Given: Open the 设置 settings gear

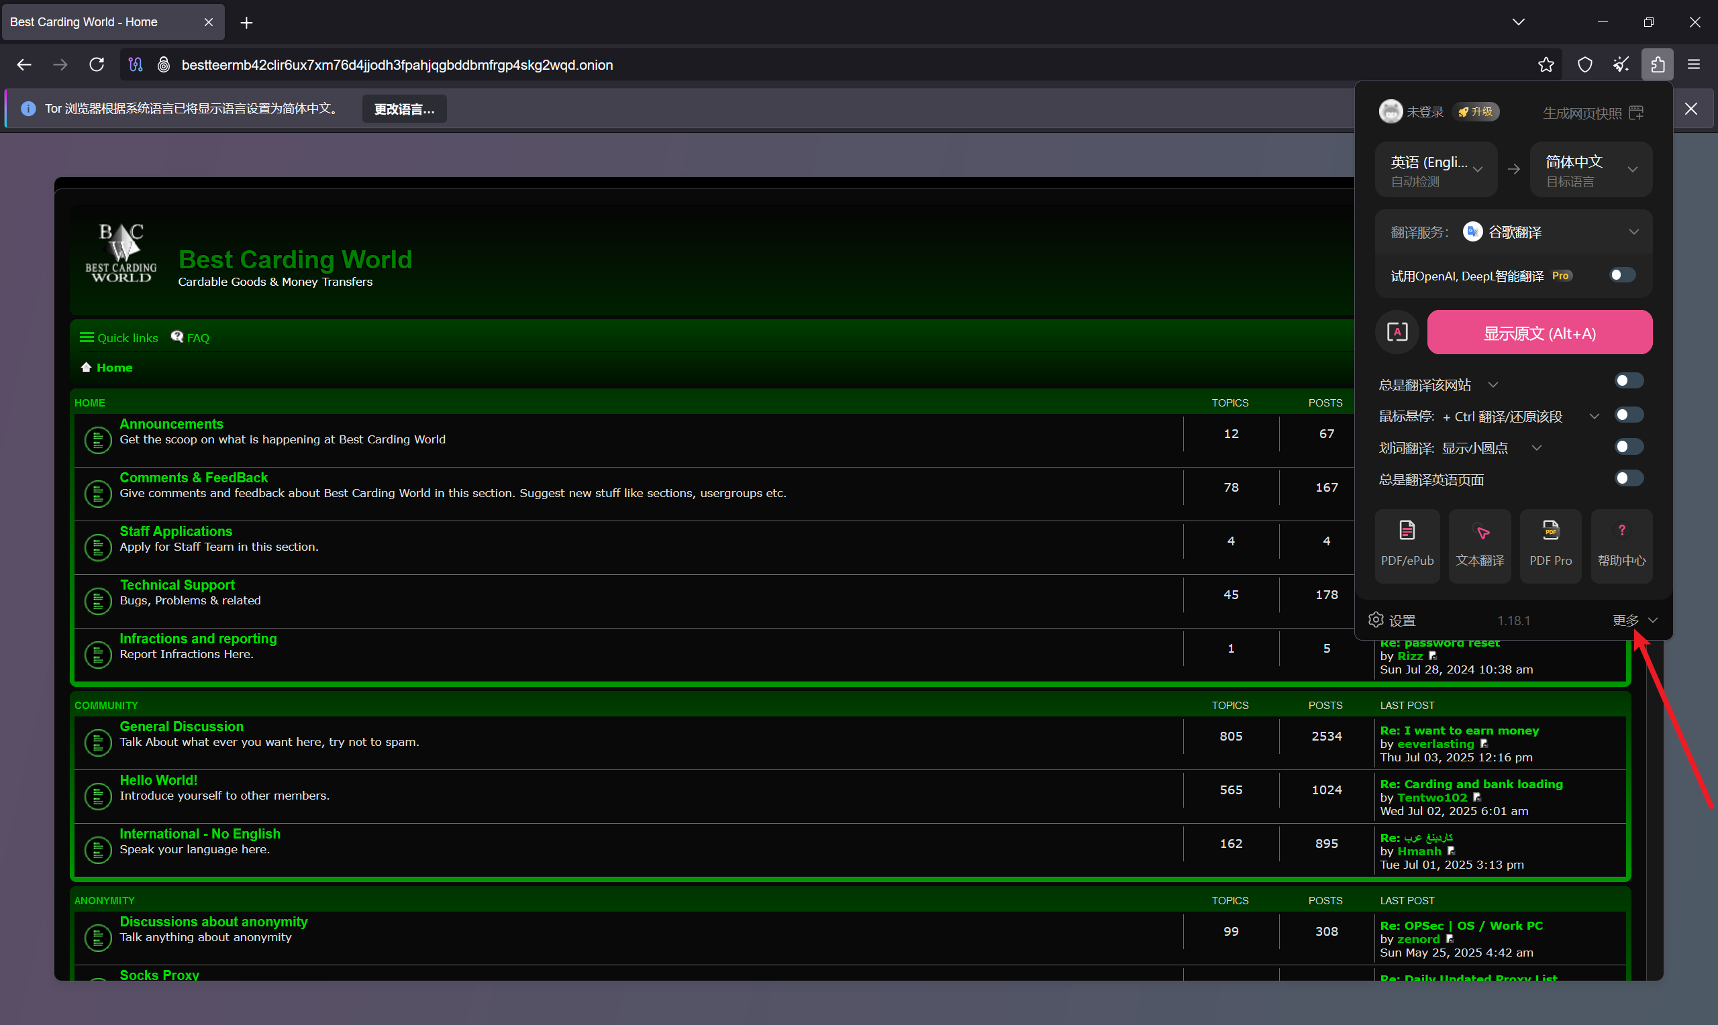Looking at the screenshot, I should tap(1392, 621).
